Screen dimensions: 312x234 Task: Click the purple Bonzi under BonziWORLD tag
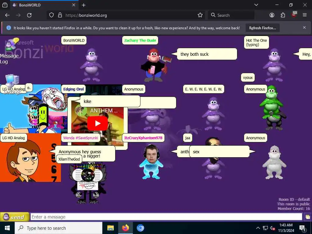click(91, 65)
